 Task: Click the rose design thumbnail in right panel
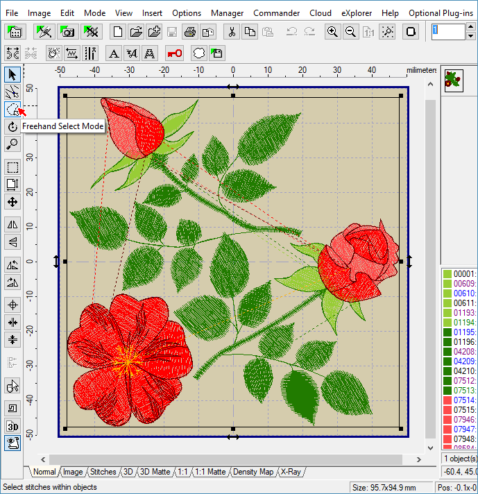pos(453,80)
